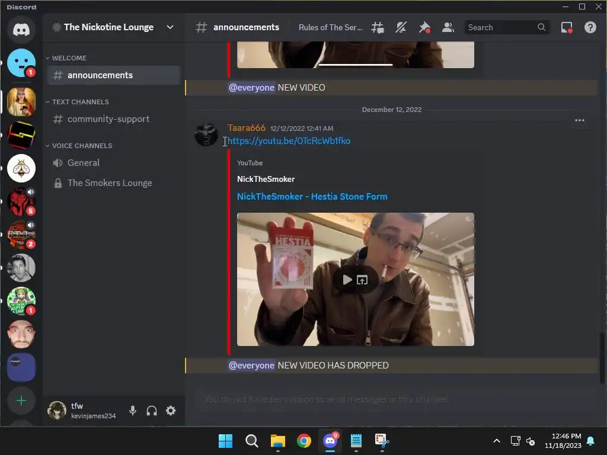The image size is (607, 455).
Task: Click the @everyone mention in NEW VIDEO message
Action: (x=251, y=88)
